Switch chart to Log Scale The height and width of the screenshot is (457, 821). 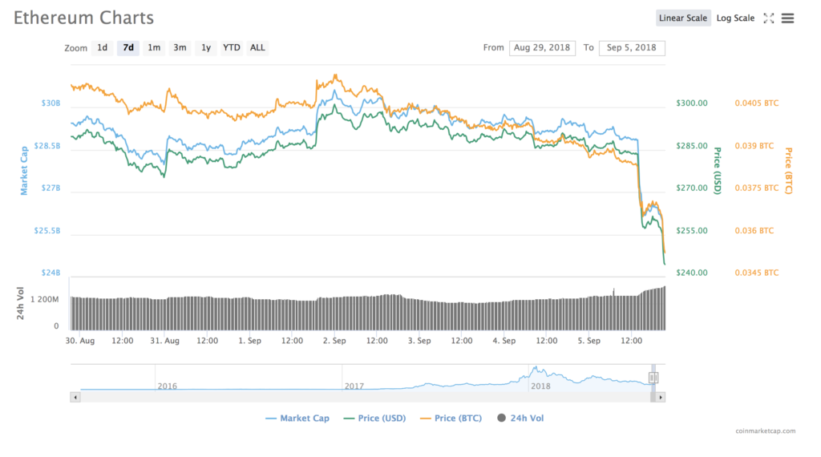735,18
